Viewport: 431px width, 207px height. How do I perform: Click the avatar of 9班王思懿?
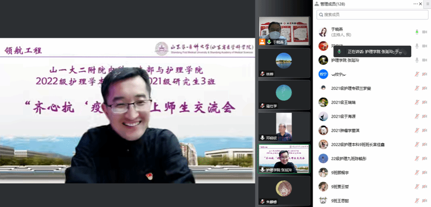(323, 201)
